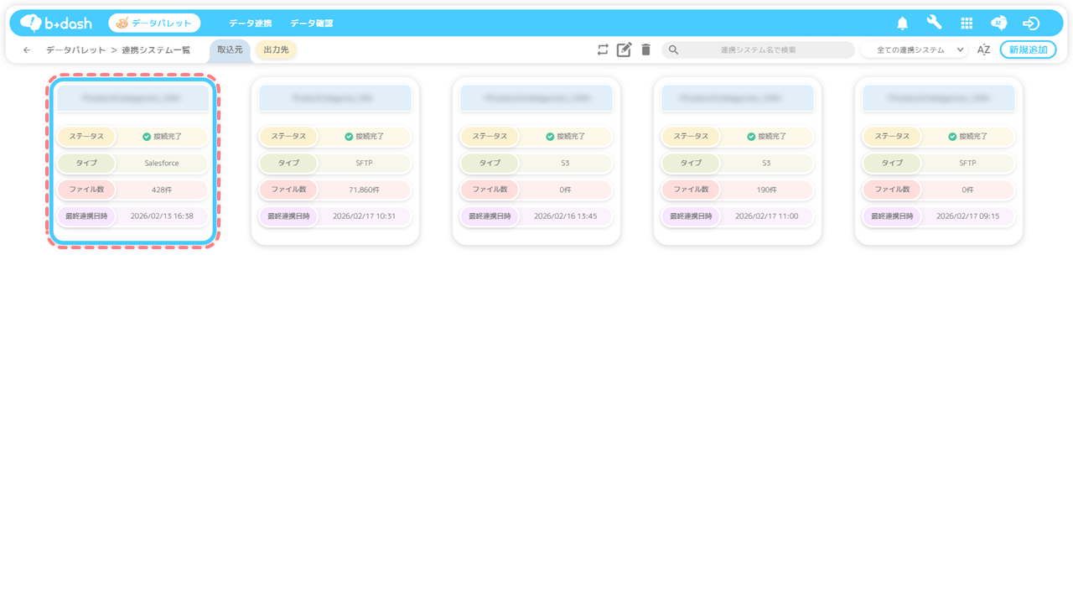Open settings via the wrench icon
Image resolution: width=1073 pixels, height=604 pixels.
pyautogui.click(x=934, y=23)
